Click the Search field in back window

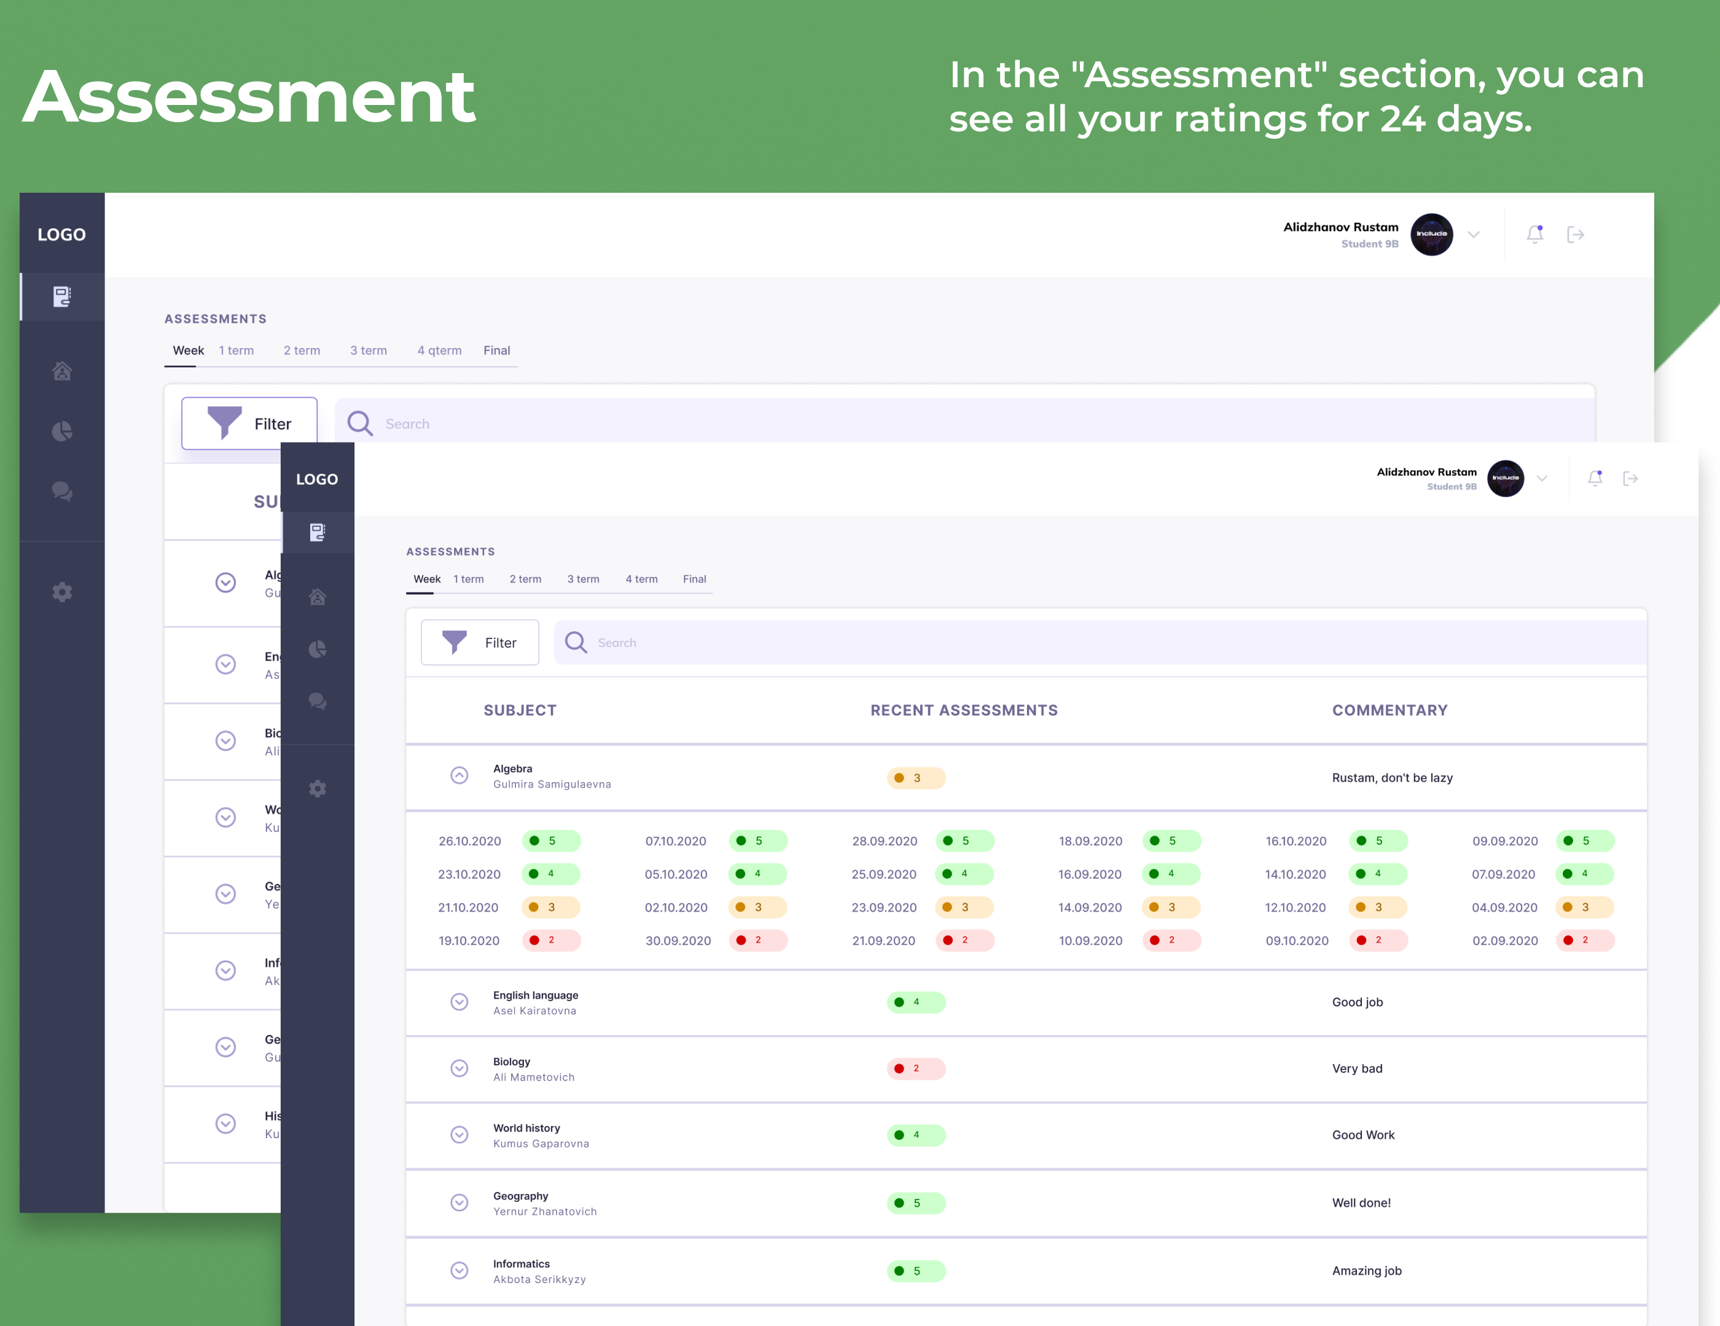(x=965, y=421)
